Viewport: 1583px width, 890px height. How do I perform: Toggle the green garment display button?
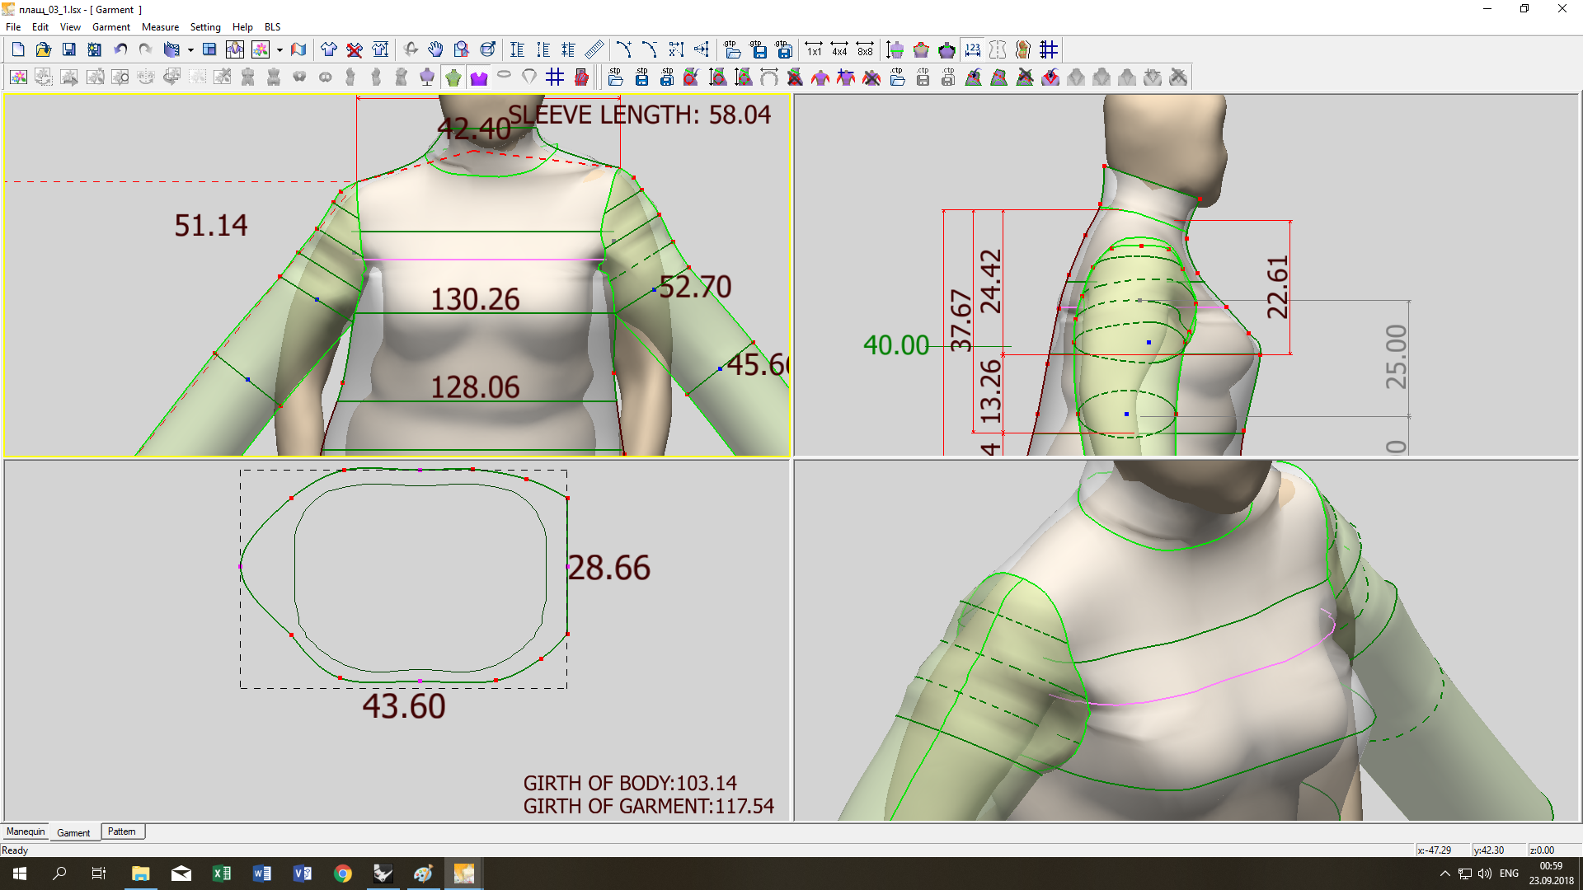pos(453,77)
